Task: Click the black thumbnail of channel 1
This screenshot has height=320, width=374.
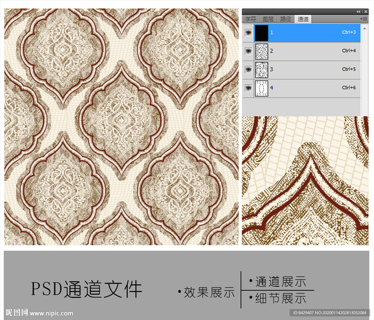Action: [262, 33]
